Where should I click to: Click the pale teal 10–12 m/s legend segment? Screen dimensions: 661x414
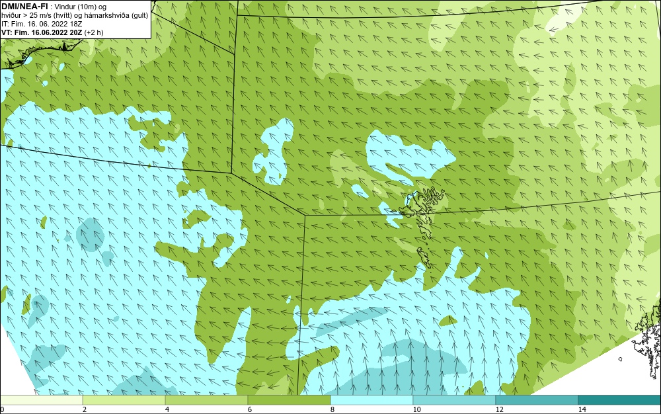point(455,400)
